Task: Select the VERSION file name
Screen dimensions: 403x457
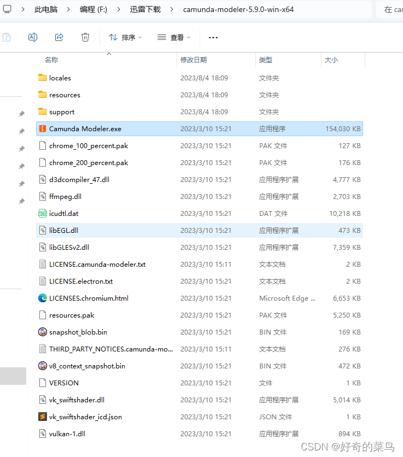Action: tap(64, 383)
